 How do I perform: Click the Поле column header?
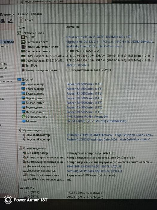(x=21, y=27)
